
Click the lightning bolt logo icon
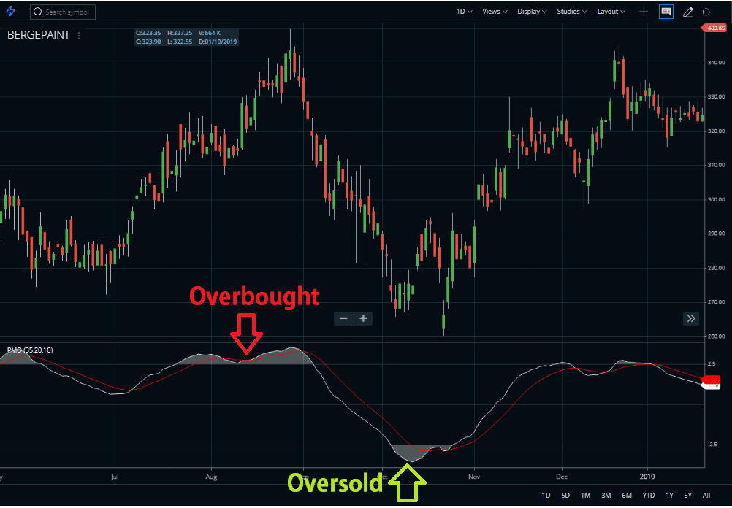click(x=10, y=12)
